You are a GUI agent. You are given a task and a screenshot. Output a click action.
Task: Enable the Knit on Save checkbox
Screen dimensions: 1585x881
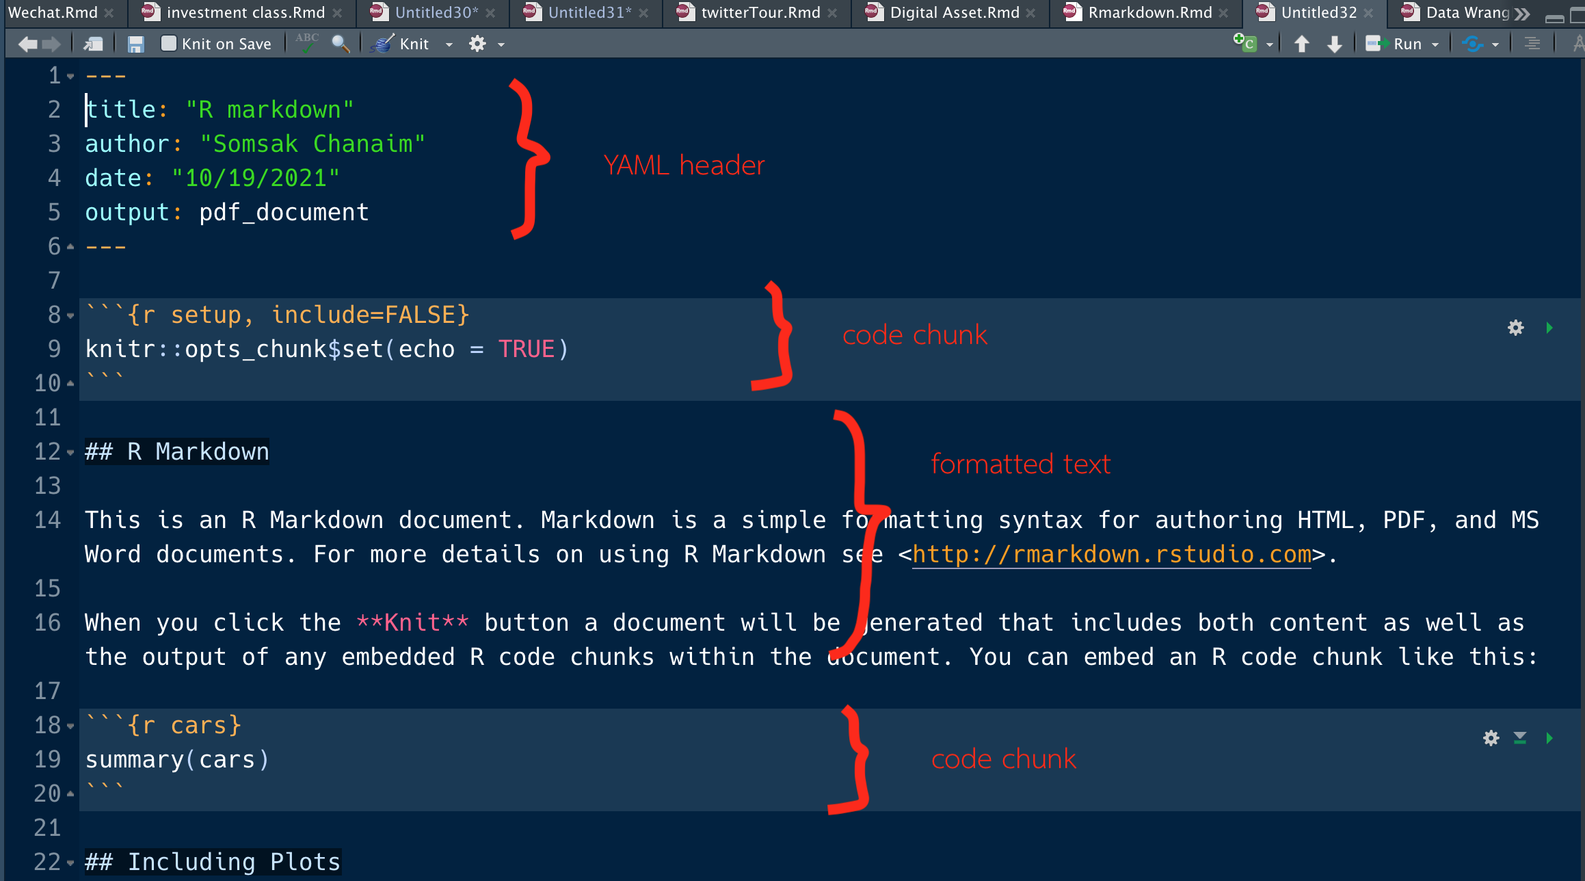click(169, 44)
